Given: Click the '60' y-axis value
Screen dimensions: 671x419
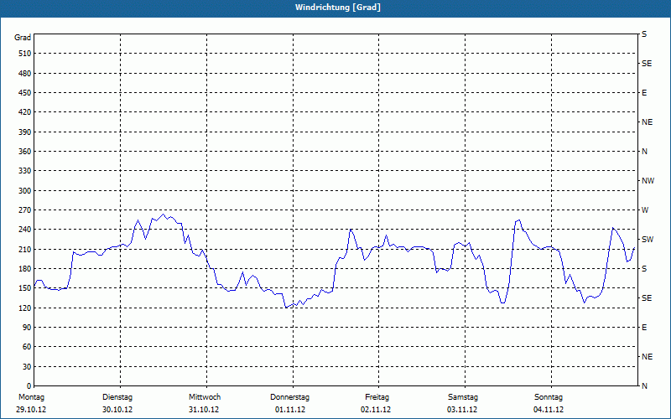Looking at the screenshot, I should [27, 347].
